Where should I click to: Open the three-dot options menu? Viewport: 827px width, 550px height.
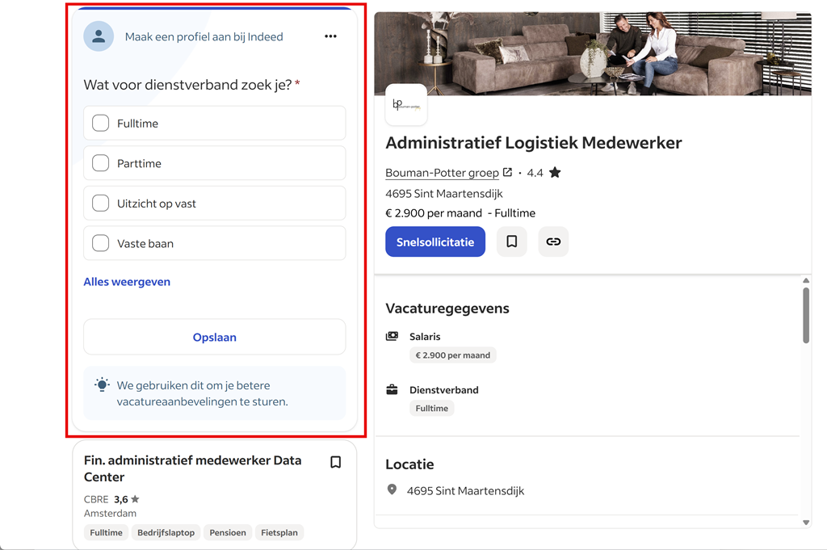tap(330, 36)
